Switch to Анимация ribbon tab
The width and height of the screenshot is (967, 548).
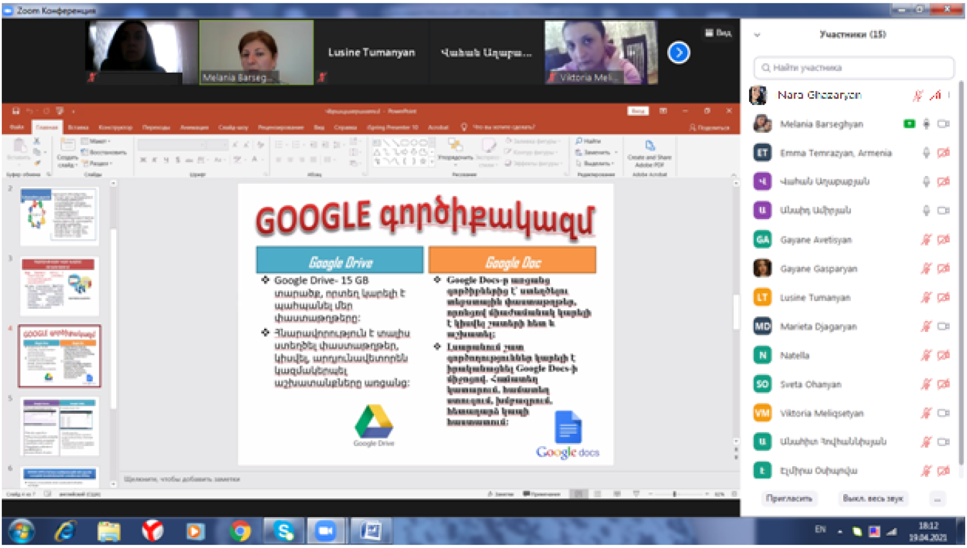(194, 128)
